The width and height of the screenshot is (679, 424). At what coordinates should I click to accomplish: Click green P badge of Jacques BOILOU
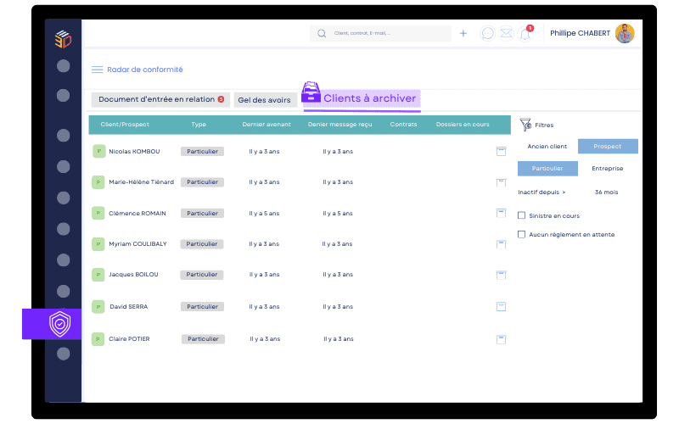pyautogui.click(x=98, y=275)
